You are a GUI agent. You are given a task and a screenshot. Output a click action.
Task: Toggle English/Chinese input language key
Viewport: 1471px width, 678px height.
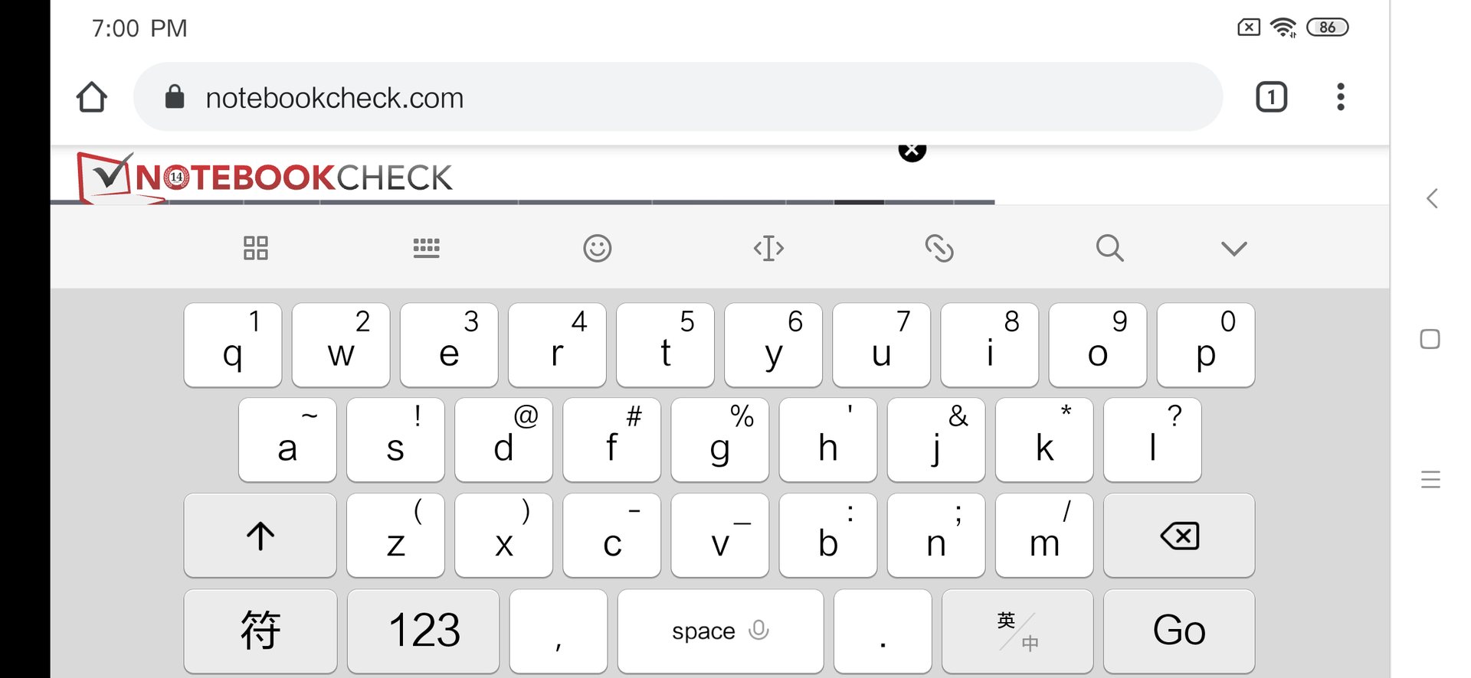coord(1017,631)
